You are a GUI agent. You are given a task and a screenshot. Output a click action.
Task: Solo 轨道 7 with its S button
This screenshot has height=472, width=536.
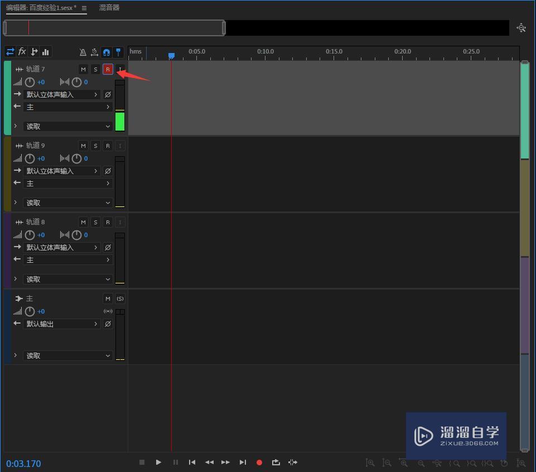point(95,69)
